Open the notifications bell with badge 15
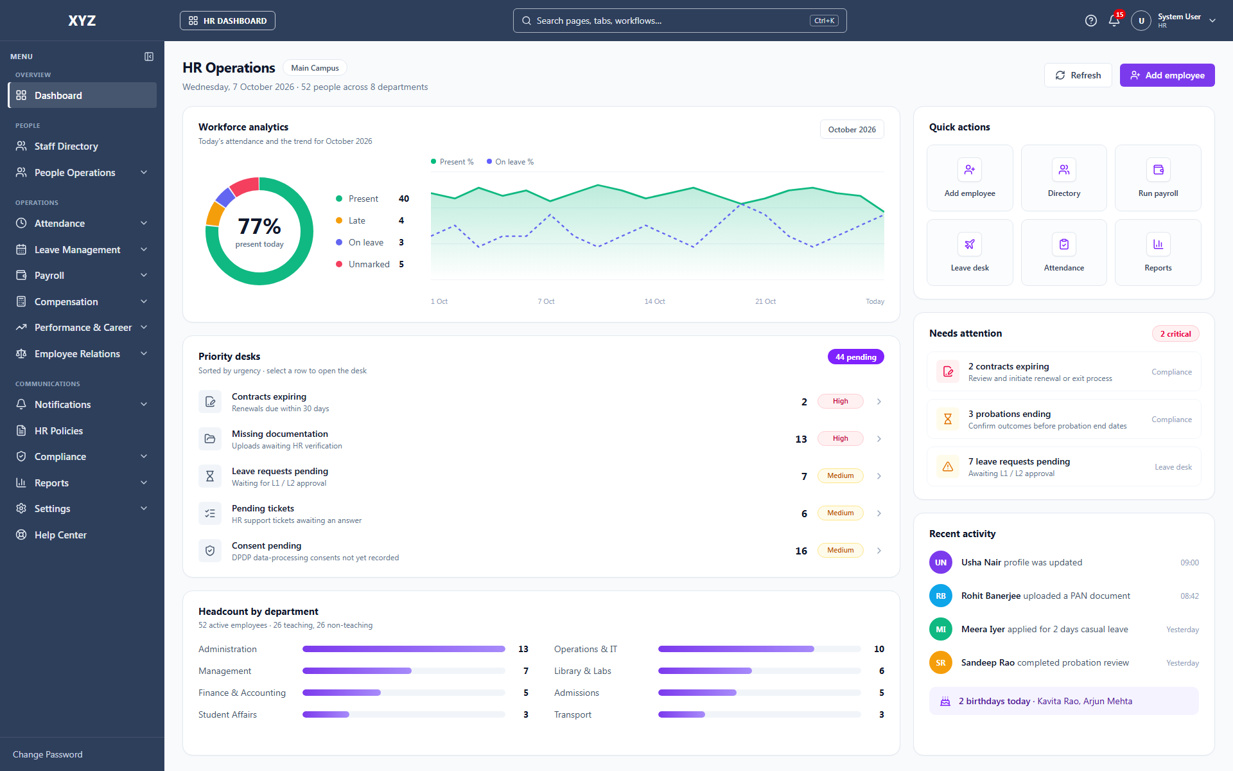Viewport: 1233px width, 771px height. [x=1114, y=21]
